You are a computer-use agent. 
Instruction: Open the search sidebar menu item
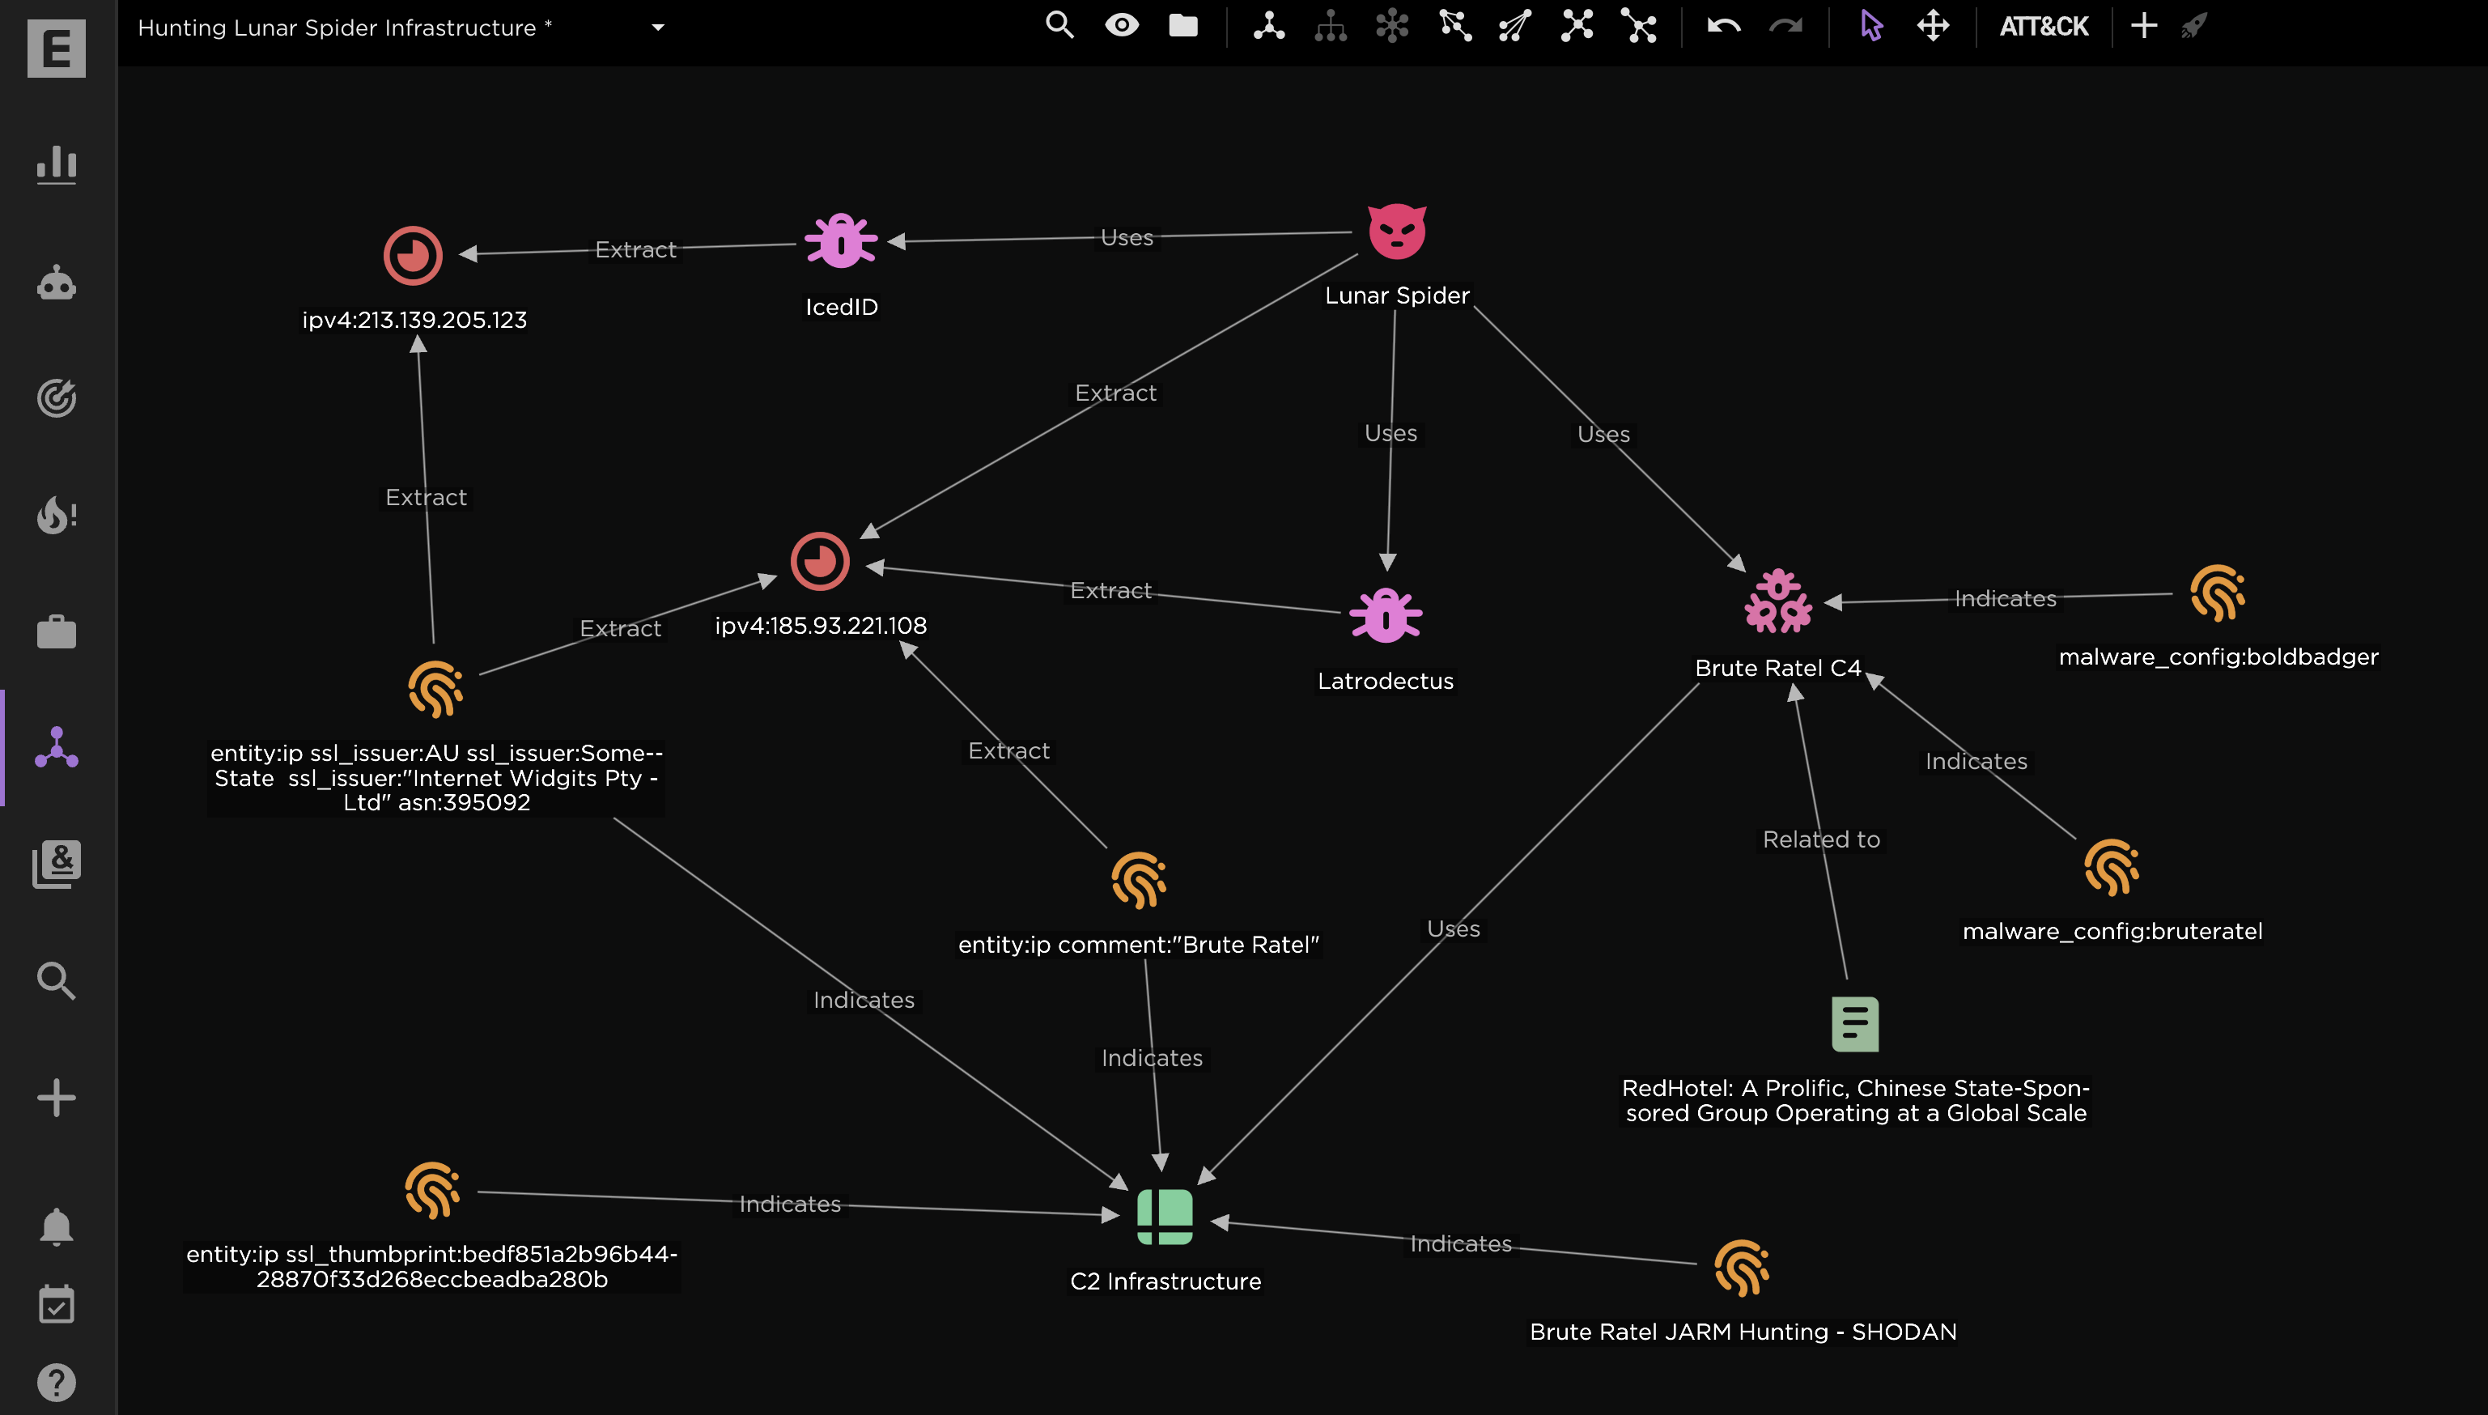tap(57, 980)
